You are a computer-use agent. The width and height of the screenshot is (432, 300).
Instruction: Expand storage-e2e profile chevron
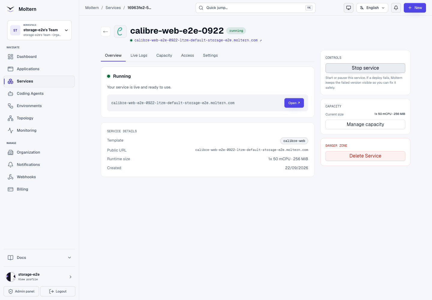coord(70,277)
